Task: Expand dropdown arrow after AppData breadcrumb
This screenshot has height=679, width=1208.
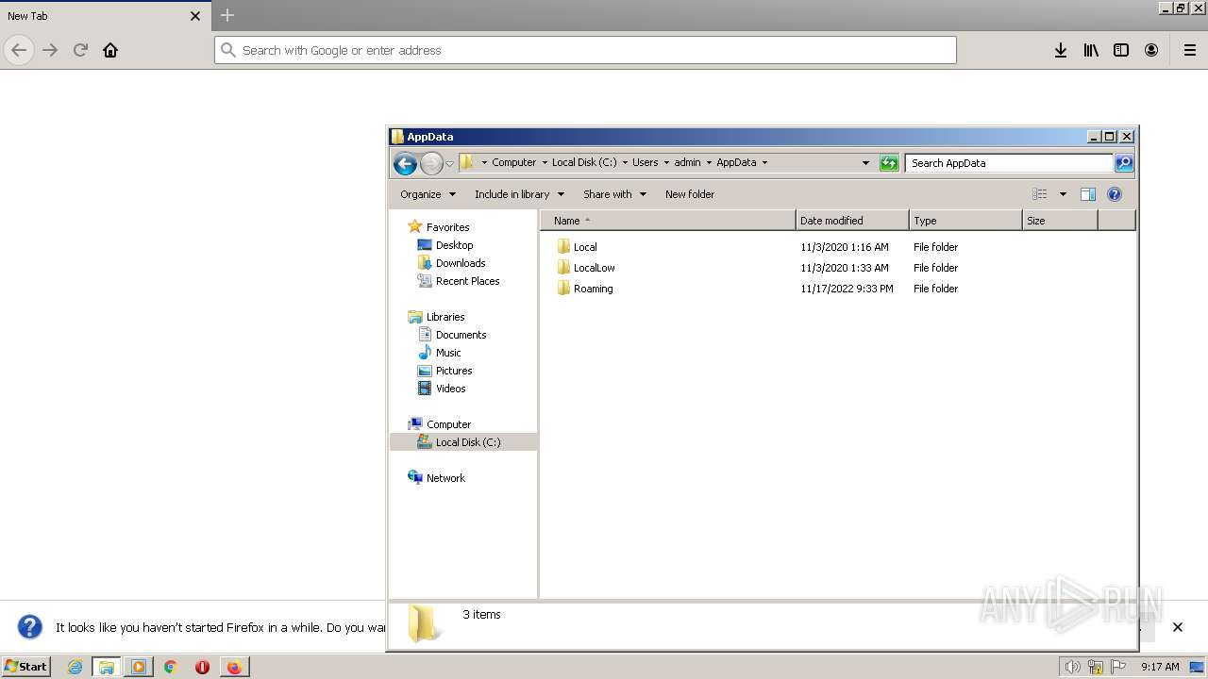Action: tap(764, 162)
